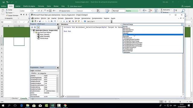Click the Break pause icon in VBA toolbar
Image resolution: width=193 pixels, height=108 pixels.
64,21
